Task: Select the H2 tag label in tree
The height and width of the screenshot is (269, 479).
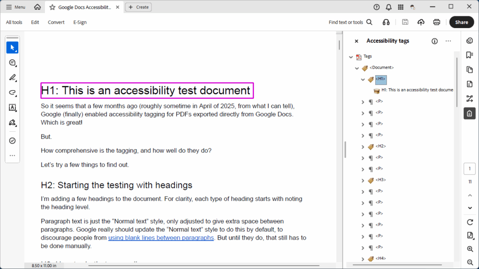Action: point(381,146)
